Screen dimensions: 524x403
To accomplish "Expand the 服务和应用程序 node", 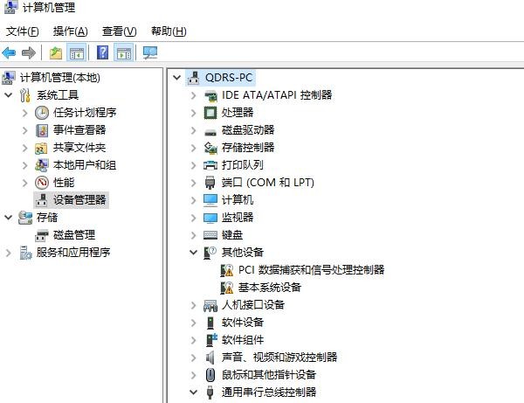I will coord(9,253).
